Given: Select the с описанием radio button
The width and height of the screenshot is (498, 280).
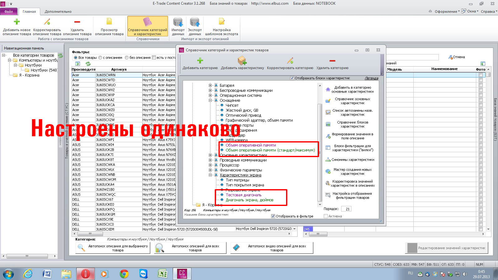Looking at the screenshot, I should click(100, 58).
